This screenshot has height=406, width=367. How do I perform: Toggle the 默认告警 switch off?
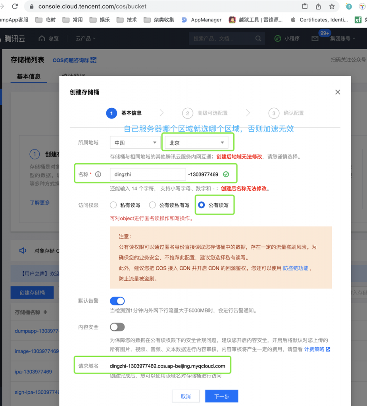pos(117,301)
